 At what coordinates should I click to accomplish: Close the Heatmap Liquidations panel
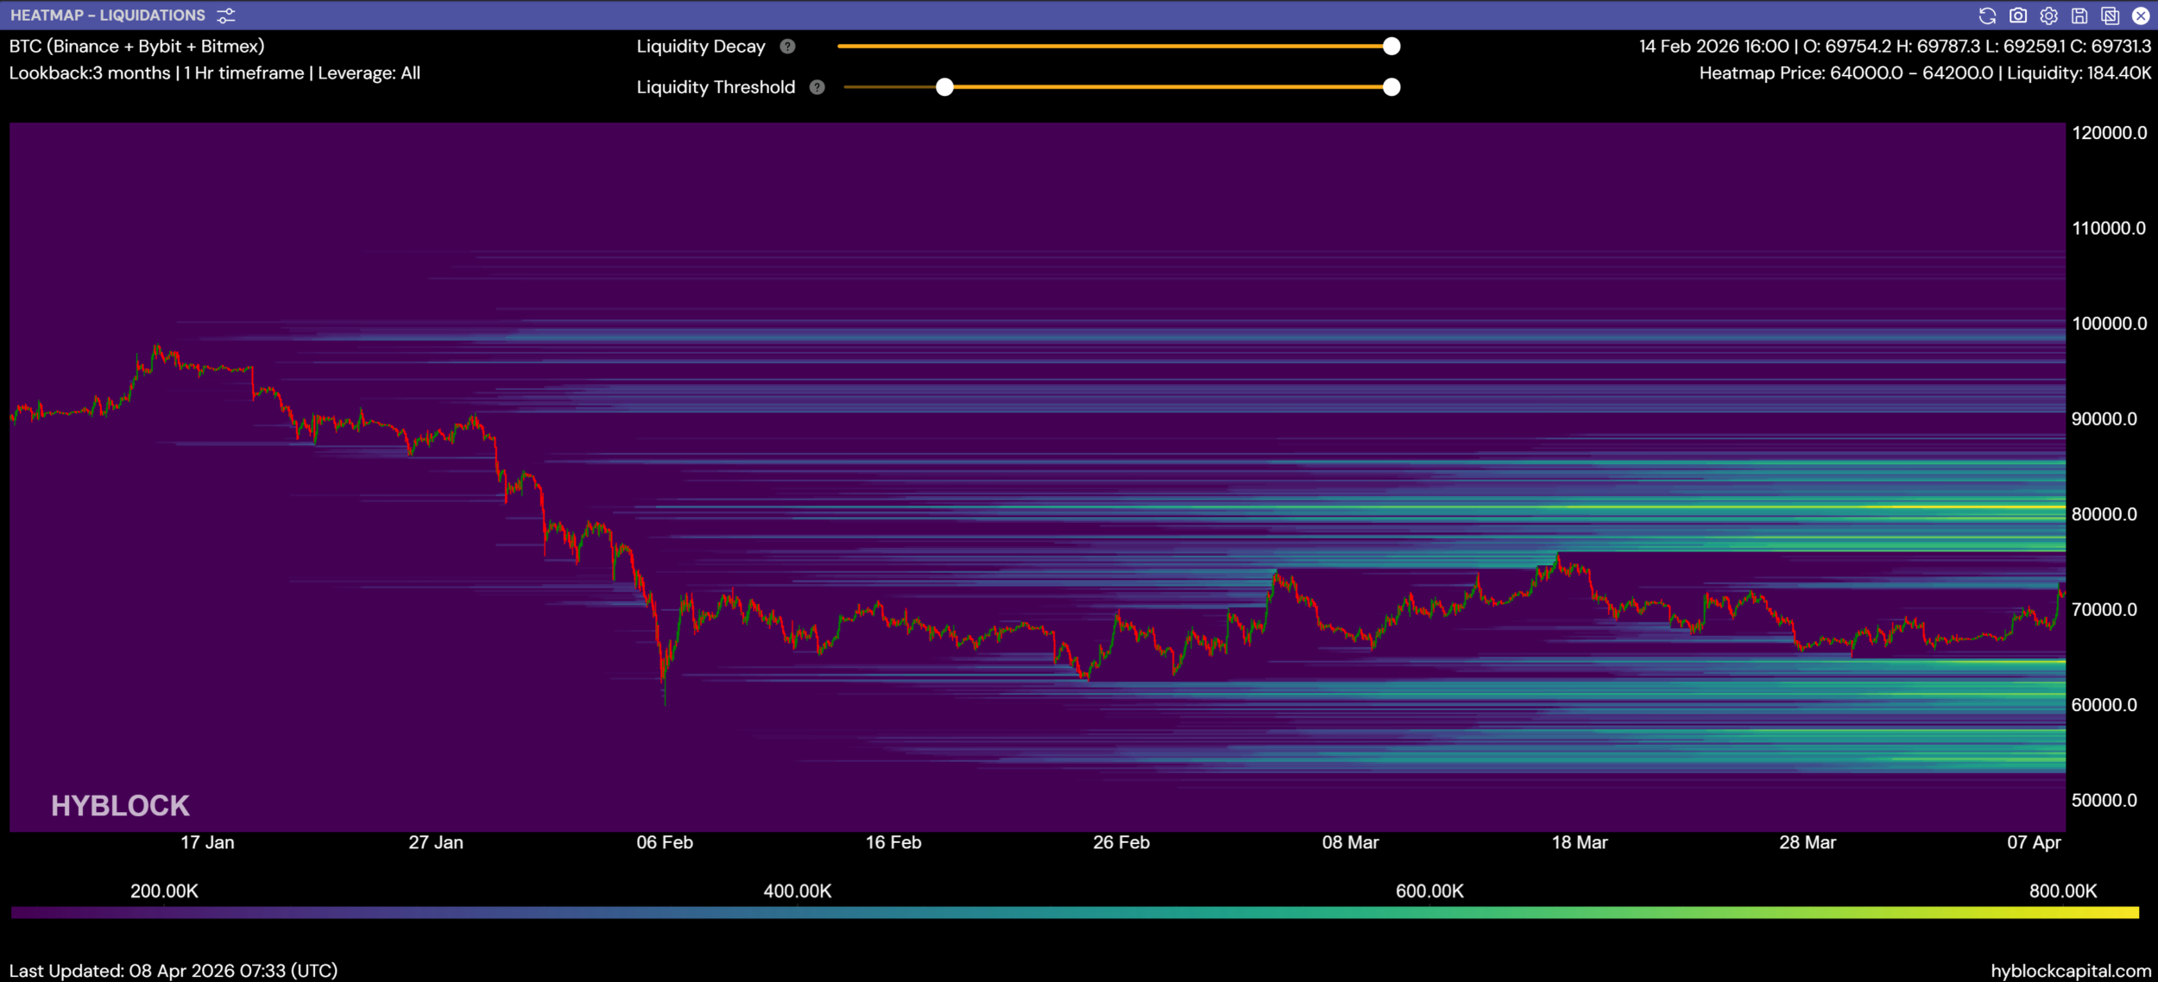click(x=2141, y=16)
